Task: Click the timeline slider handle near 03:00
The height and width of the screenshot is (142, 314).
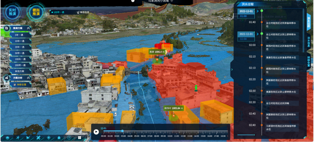Action: 122,131
